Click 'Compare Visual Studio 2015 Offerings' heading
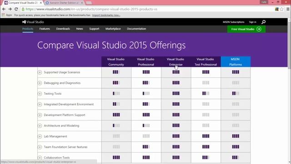Image resolution: width=291 pixels, height=164 pixels. point(111,45)
